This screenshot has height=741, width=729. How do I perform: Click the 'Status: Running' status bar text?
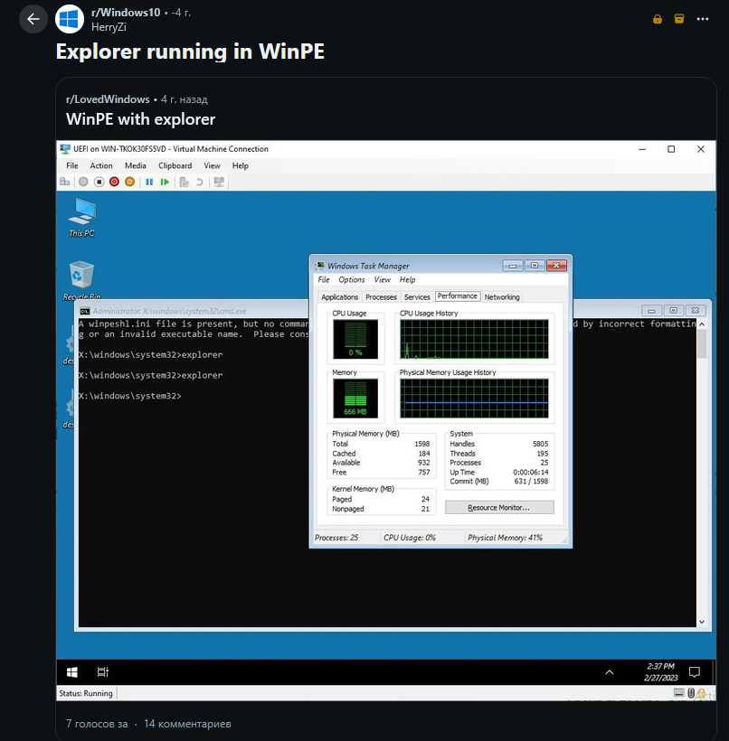86,693
